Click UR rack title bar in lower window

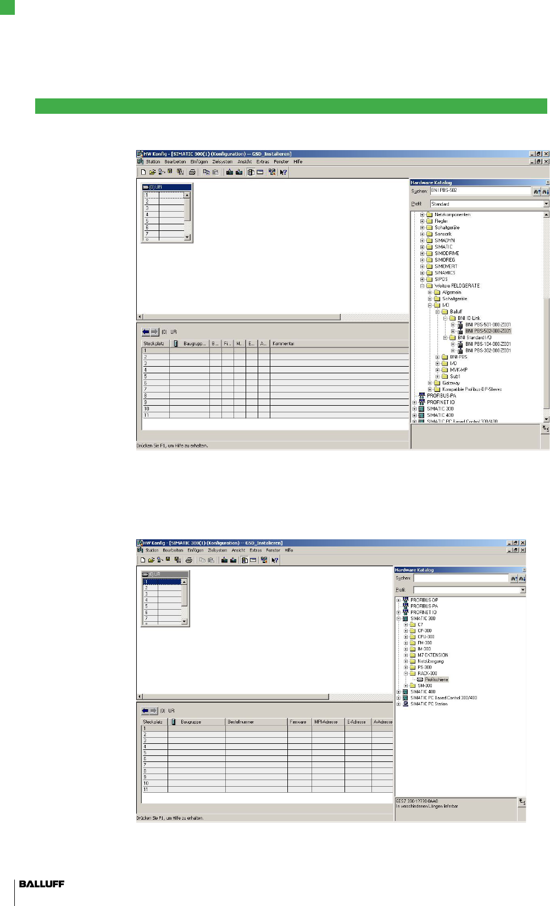click(x=165, y=574)
